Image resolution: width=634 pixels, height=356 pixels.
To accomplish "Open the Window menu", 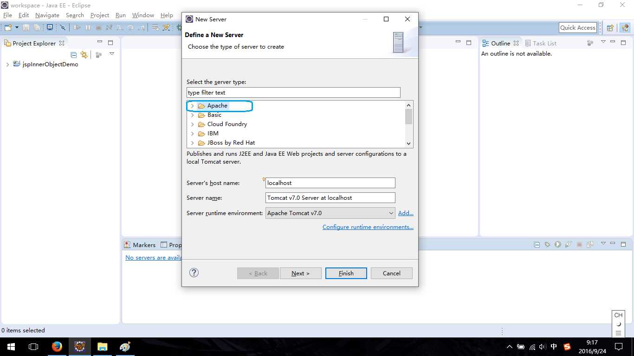I will (x=143, y=15).
